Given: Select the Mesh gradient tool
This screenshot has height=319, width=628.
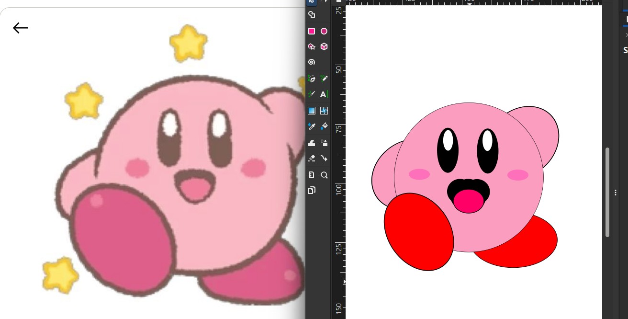Looking at the screenshot, I should pyautogui.click(x=324, y=111).
